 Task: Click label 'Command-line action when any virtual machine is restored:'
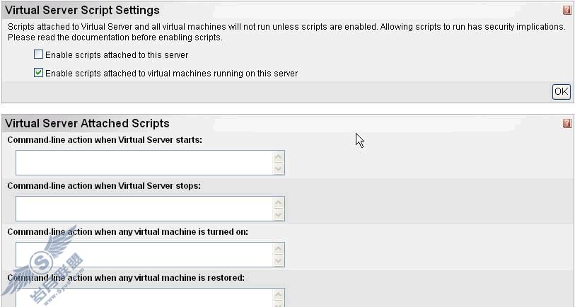tap(126, 278)
